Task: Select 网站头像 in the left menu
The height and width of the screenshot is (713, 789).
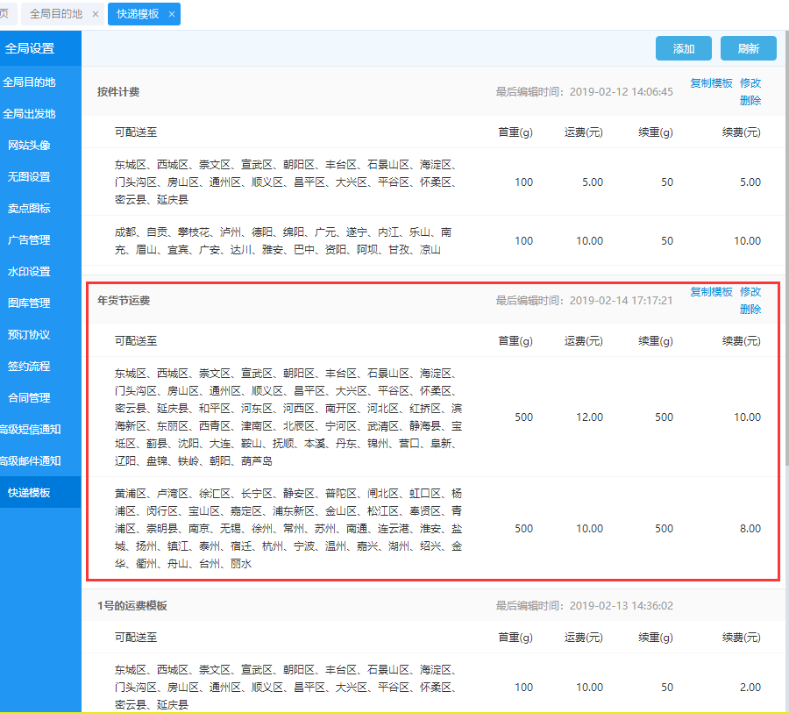Action: [29, 146]
